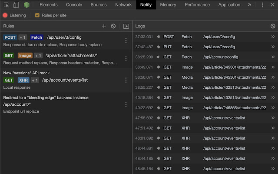Open three-dot menu for /api/user/0/config rule
Image resolution: width=278 pixels, height=174 pixels.
tap(126, 40)
